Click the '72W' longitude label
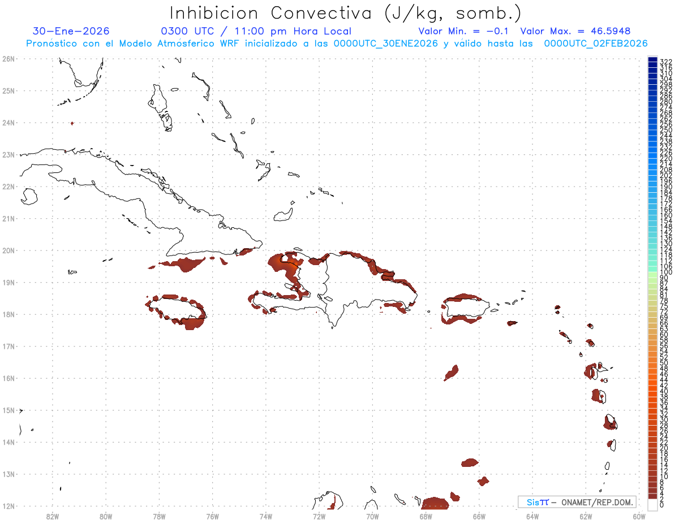This screenshot has width=679, height=524. coord(319,516)
